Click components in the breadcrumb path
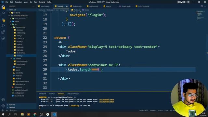The width and height of the screenshot is (208, 117). coord(64,10)
